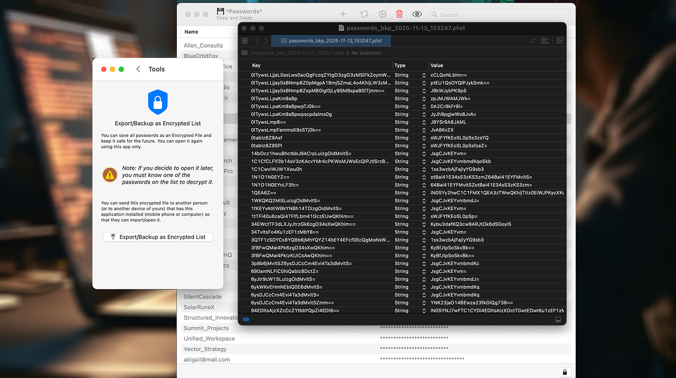Open the grid navigator icon in plist editor
Image resolution: width=676 pixels, height=378 pixels.
[x=245, y=41]
